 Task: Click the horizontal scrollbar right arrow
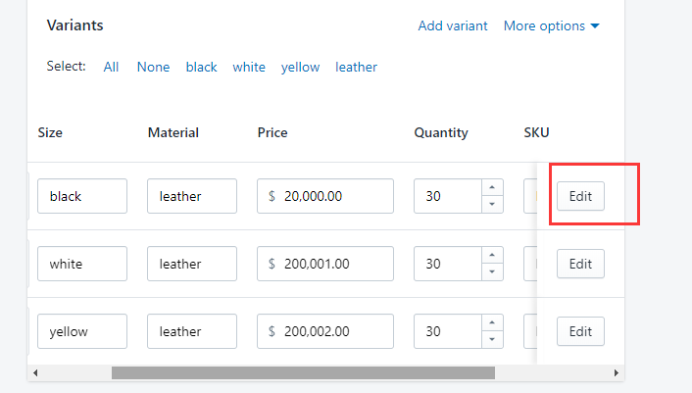coord(617,372)
